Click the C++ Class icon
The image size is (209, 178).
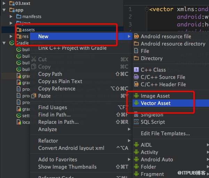coord(136,70)
